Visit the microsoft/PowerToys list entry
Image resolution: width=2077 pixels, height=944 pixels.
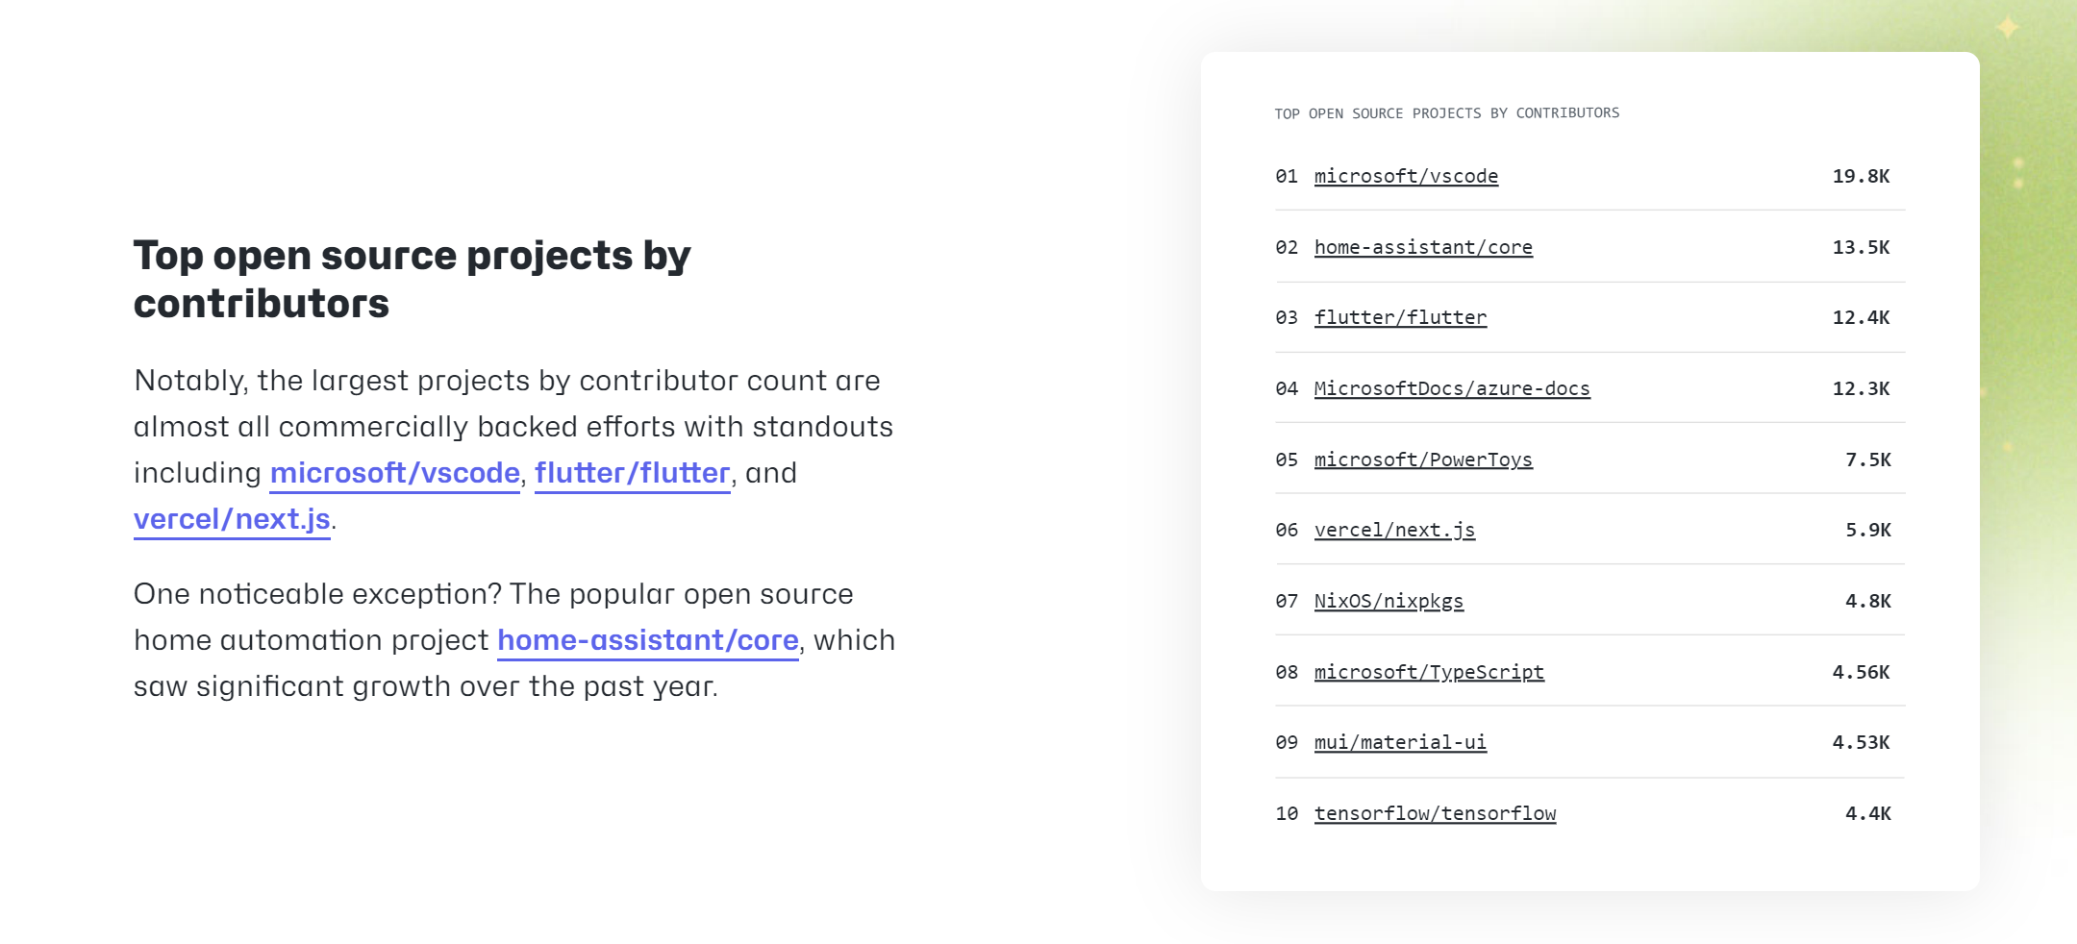pyautogui.click(x=1423, y=460)
